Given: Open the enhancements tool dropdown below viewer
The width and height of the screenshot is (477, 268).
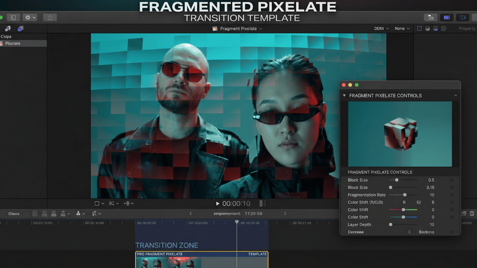Looking at the screenshot, I should (129, 203).
